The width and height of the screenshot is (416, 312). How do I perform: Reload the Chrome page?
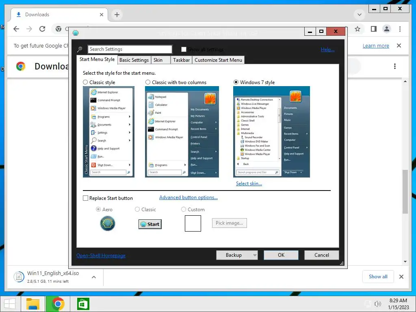click(x=42, y=29)
